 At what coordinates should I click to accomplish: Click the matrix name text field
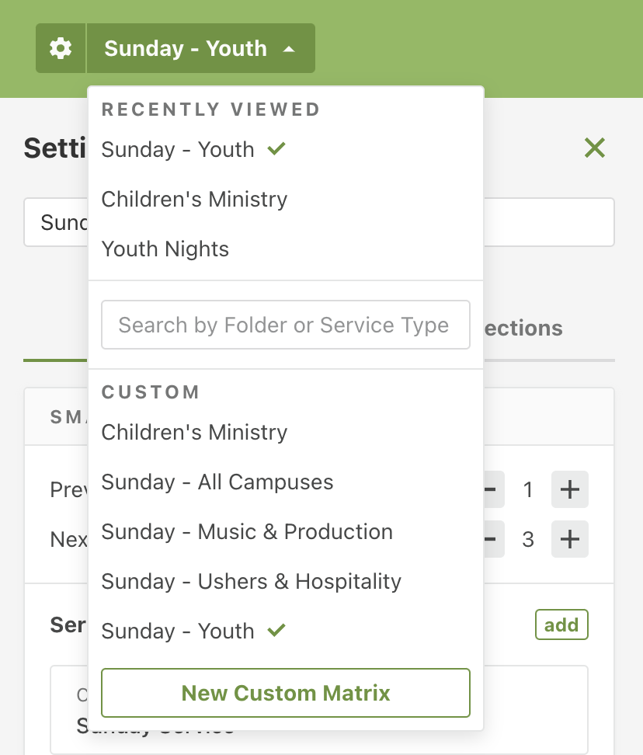click(548, 222)
